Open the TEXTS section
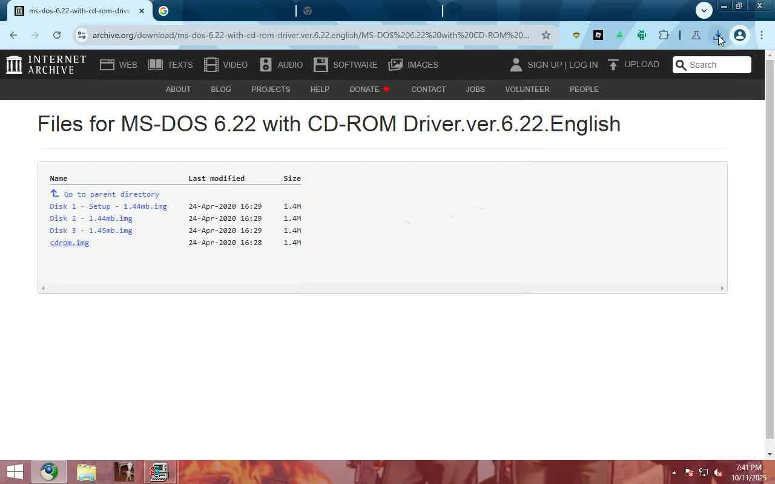Image resolution: width=775 pixels, height=484 pixels. 171,65
